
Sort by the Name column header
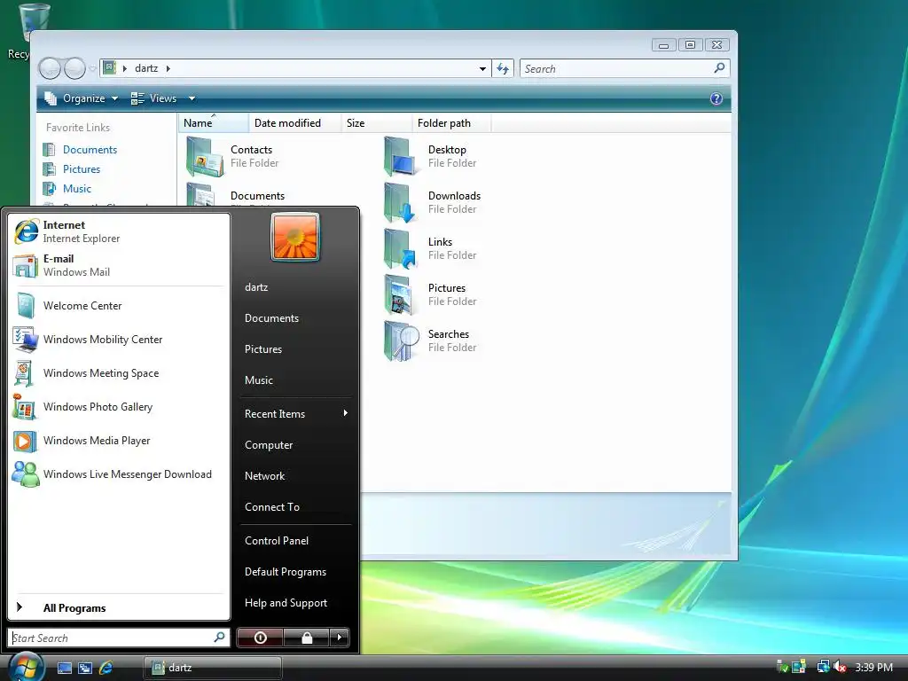pos(213,122)
